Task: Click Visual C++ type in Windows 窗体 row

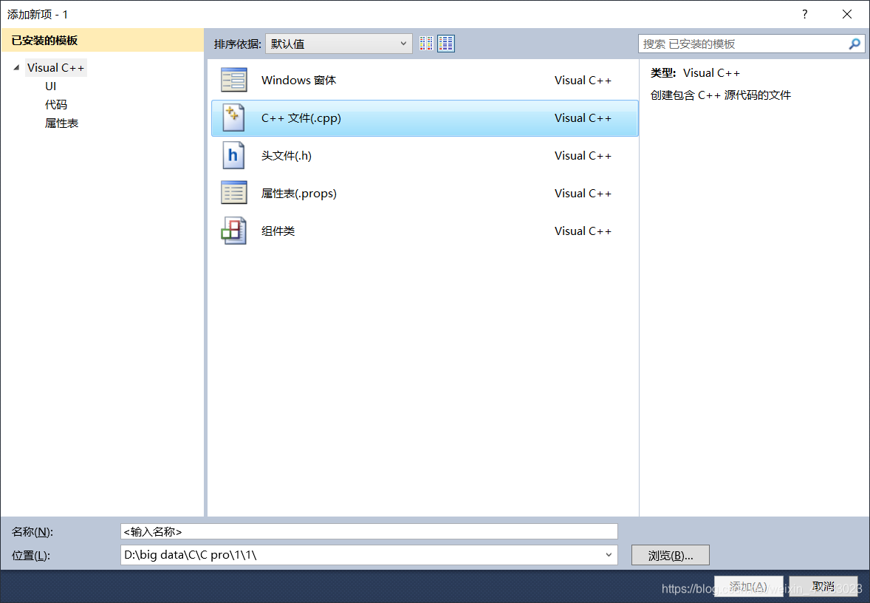Action: (x=583, y=80)
